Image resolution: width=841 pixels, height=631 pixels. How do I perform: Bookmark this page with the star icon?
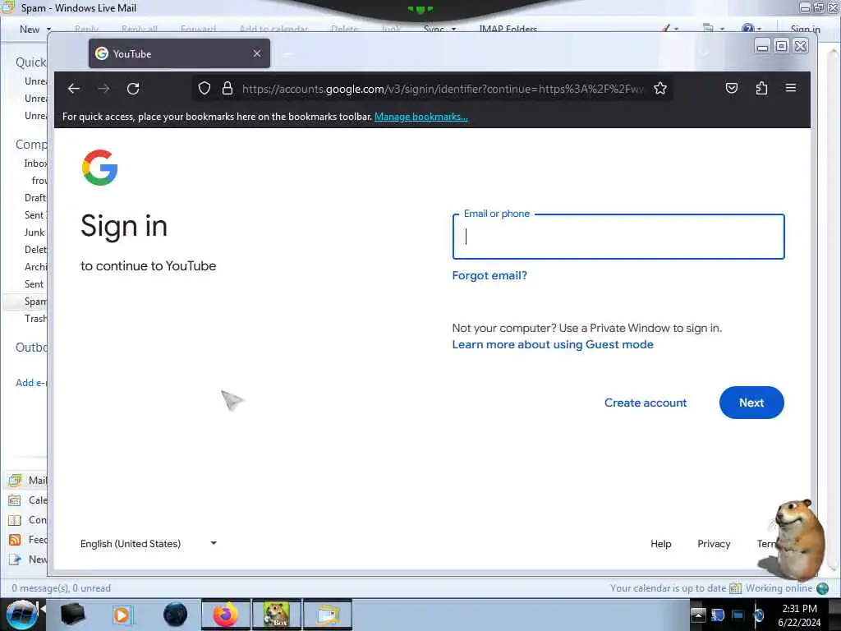[x=660, y=88]
